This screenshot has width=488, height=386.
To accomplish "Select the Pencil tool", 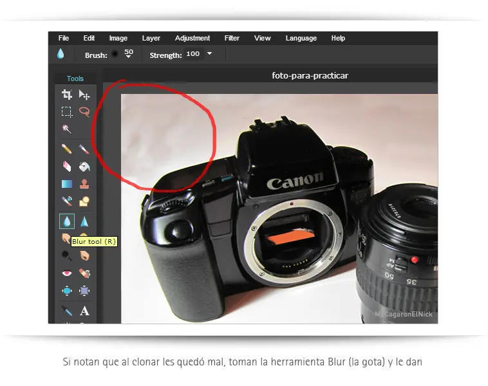I will tap(67, 149).
